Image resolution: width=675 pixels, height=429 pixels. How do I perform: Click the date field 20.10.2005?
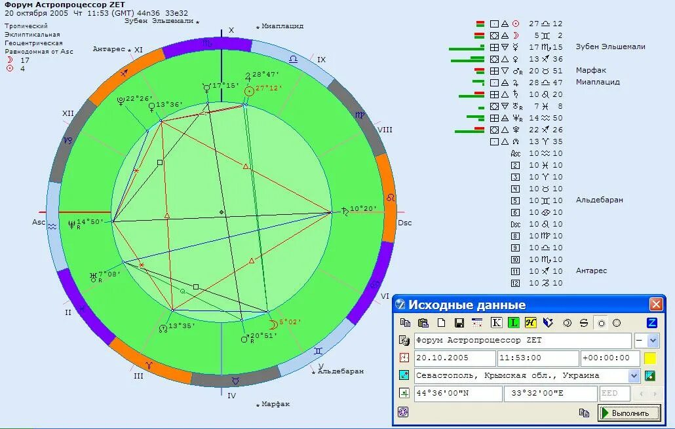coord(455,358)
